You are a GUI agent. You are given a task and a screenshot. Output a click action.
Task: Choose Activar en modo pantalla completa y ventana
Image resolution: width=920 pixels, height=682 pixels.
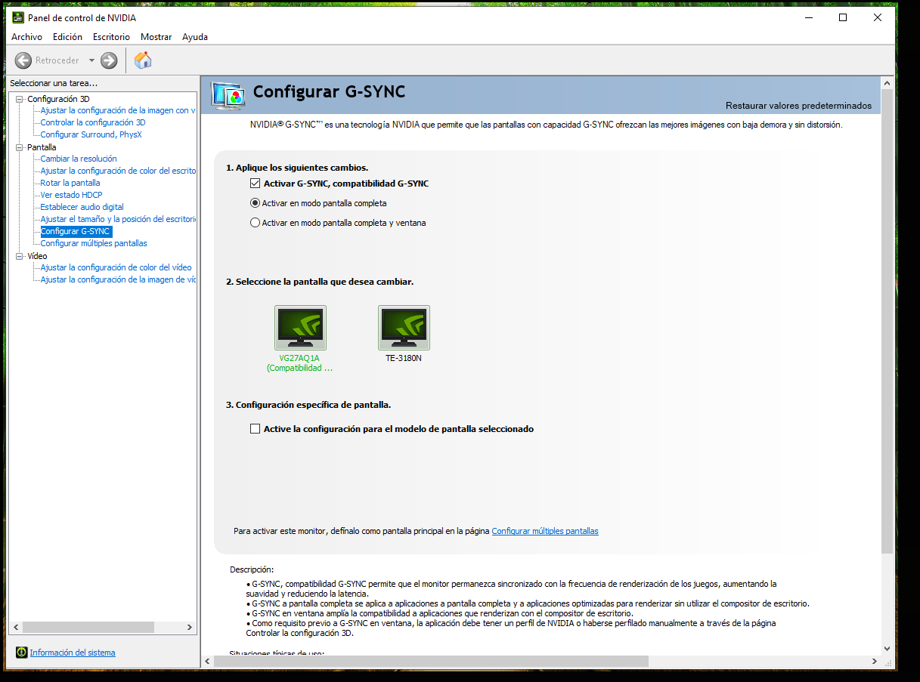(x=255, y=223)
